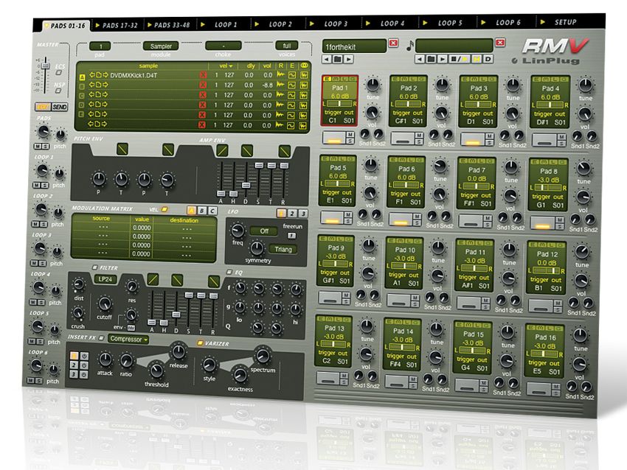The image size is (627, 470).
Task: Click the forward browse arrow under 1forthekit
Action: pos(347,59)
